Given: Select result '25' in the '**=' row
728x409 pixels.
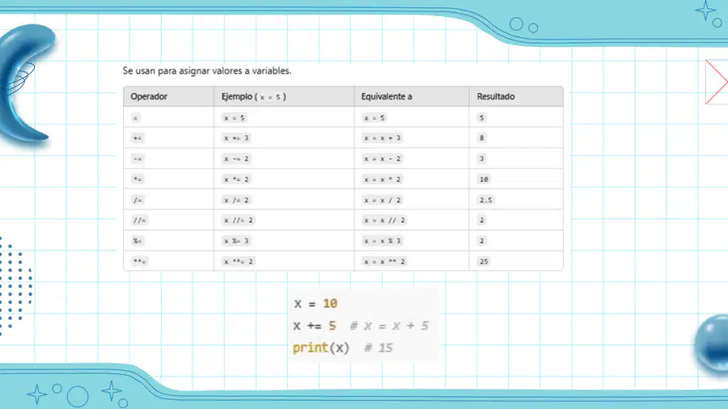Looking at the screenshot, I should point(484,262).
